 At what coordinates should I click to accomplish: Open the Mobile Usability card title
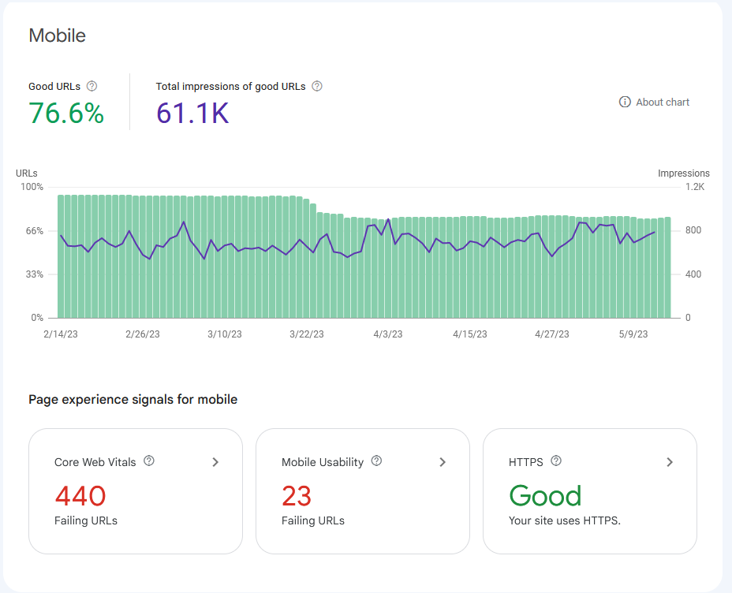click(323, 462)
